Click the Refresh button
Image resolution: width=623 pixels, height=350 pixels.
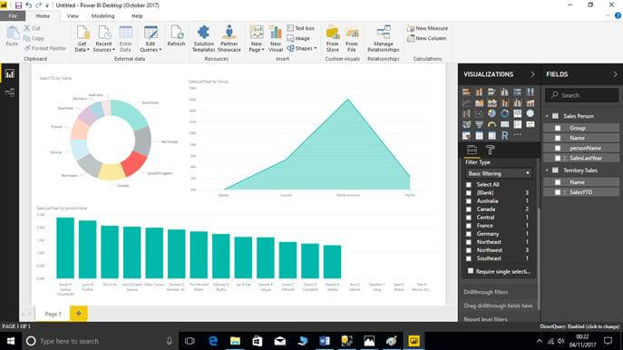(x=176, y=35)
